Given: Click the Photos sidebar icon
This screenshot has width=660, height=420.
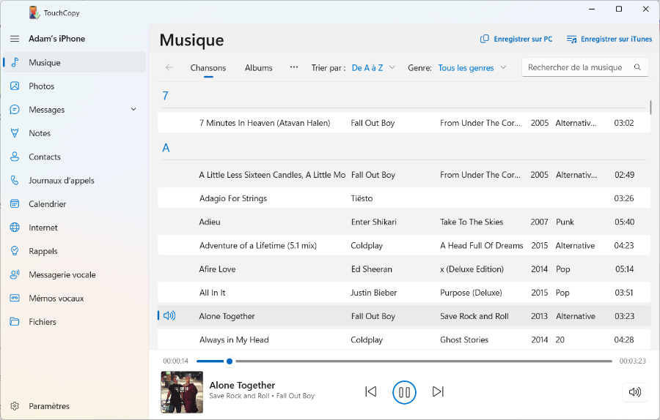Looking at the screenshot, I should pyautogui.click(x=15, y=86).
